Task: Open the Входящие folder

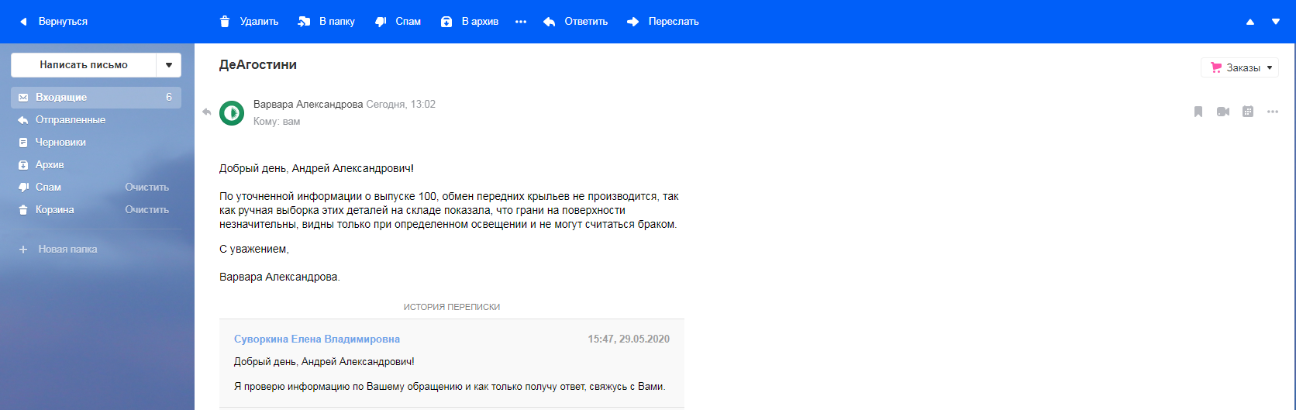Action: point(61,98)
